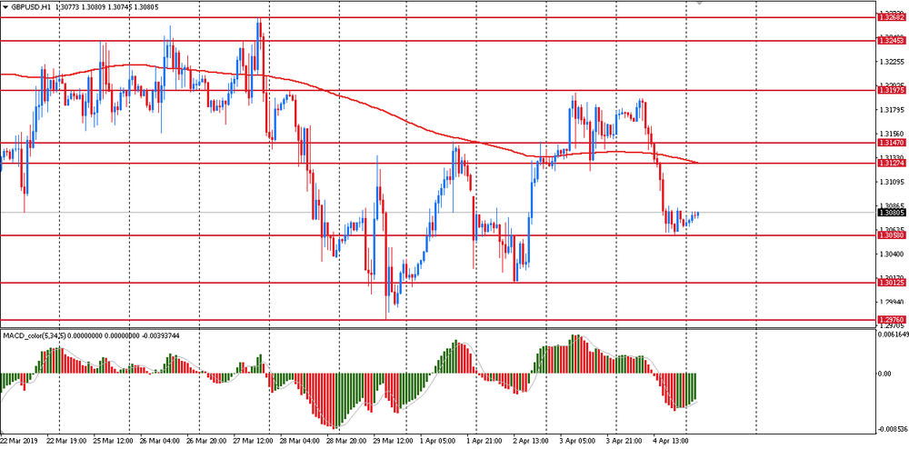Click the 25 Mar 12:00 time label
909x449 pixels.
click(x=115, y=441)
